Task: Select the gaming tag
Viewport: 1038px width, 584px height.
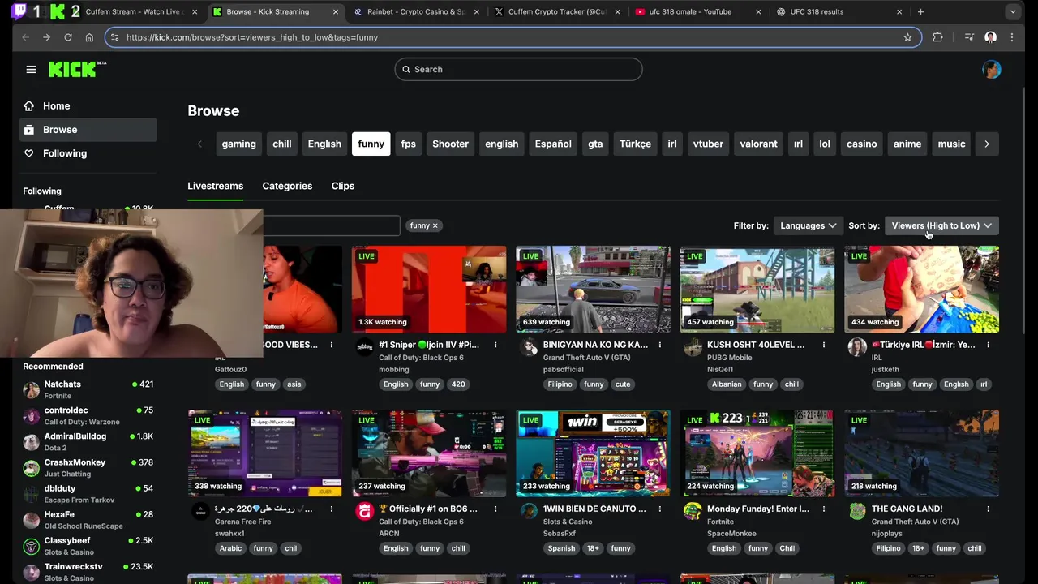Action: pyautogui.click(x=239, y=144)
